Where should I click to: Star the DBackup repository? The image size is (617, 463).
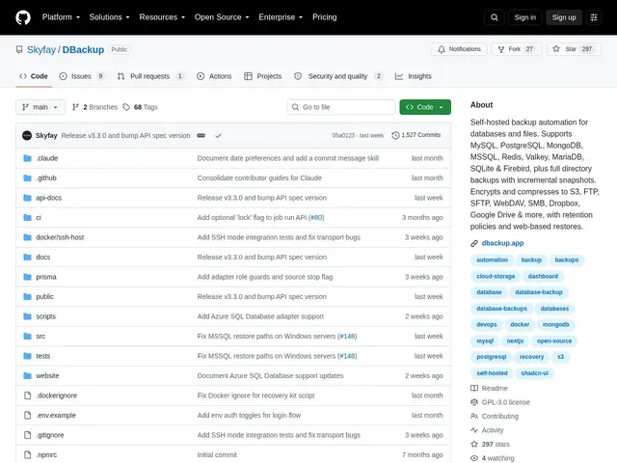point(574,49)
